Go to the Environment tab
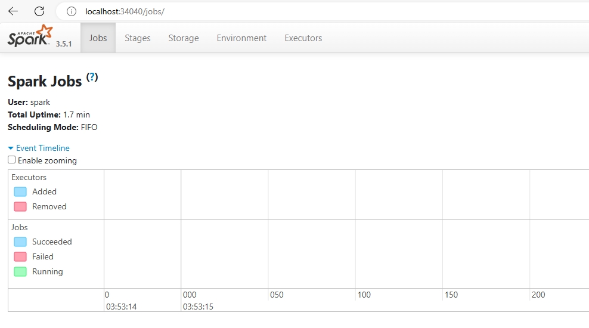Image resolution: width=589 pixels, height=328 pixels. tap(241, 38)
